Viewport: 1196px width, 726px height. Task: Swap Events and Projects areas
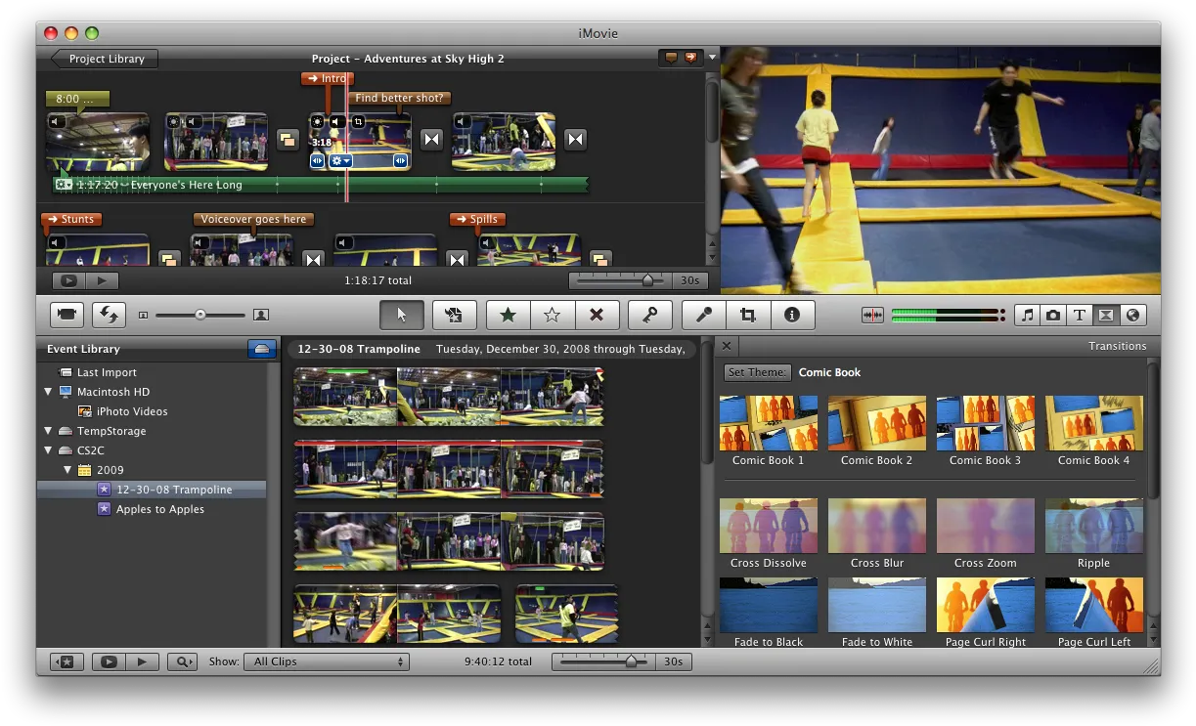[x=109, y=315]
